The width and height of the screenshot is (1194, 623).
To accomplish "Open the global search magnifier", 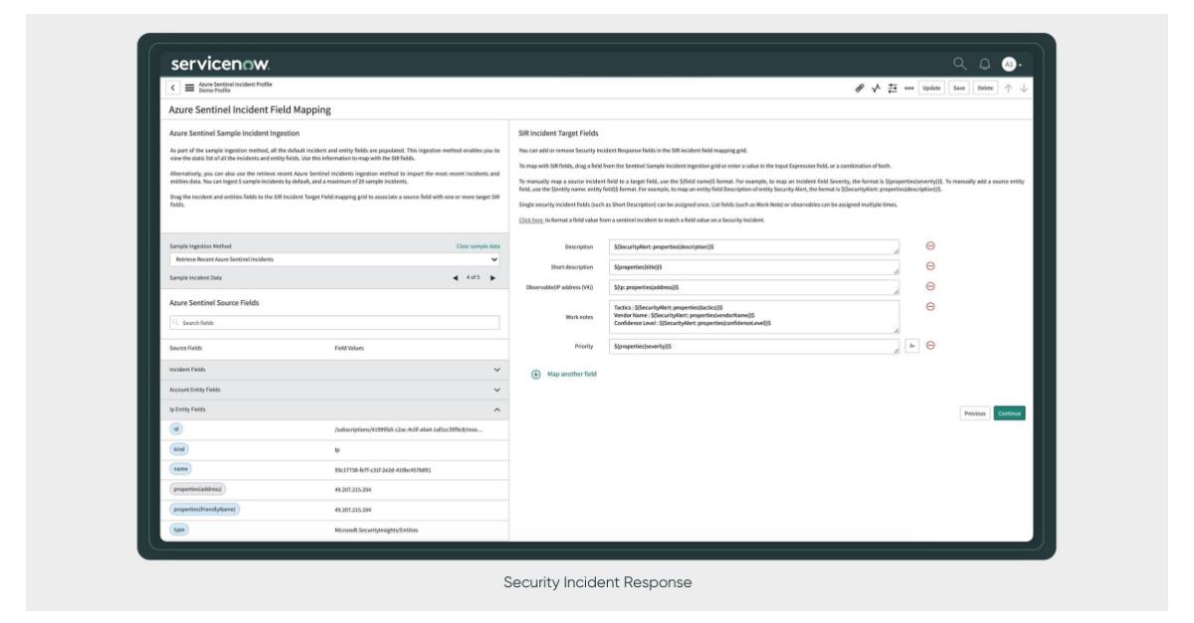I will tap(959, 62).
